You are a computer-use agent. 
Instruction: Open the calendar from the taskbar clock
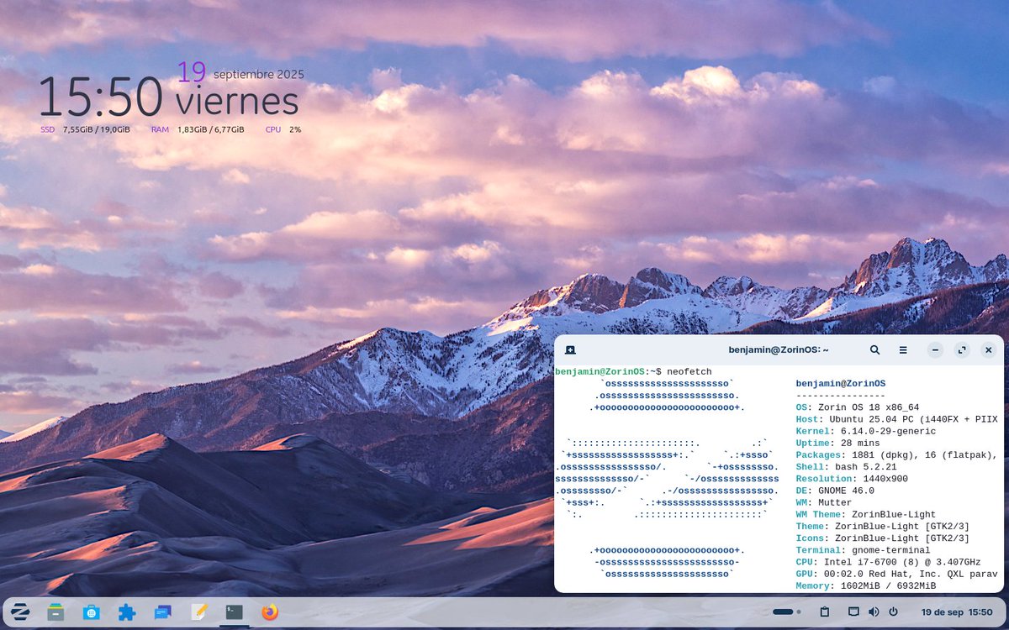tap(957, 612)
